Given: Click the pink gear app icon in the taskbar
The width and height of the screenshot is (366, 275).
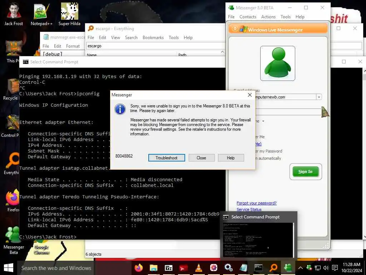Looking at the screenshot, I should point(213,268).
